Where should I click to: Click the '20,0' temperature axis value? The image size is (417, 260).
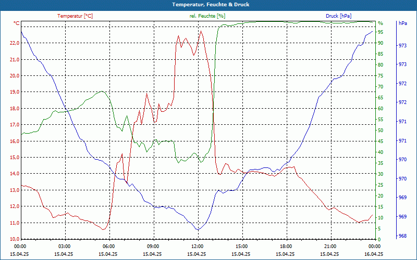click(x=15, y=75)
